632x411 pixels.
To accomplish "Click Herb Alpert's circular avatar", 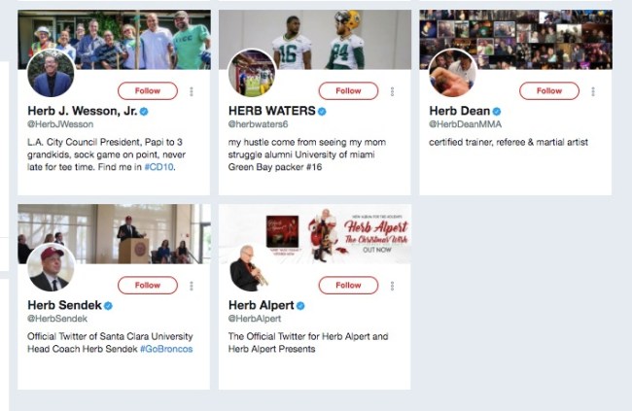I will [x=251, y=268].
